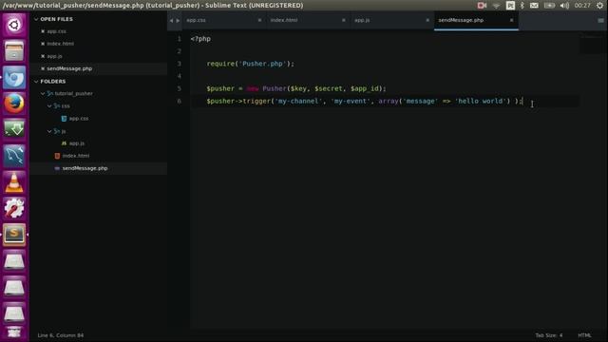Image resolution: width=608 pixels, height=342 pixels.
Task: Collapse the css folder
Action: (x=49, y=105)
